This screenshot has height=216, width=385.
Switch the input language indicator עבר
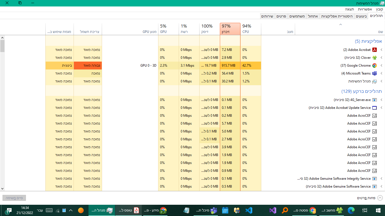pos(40,210)
